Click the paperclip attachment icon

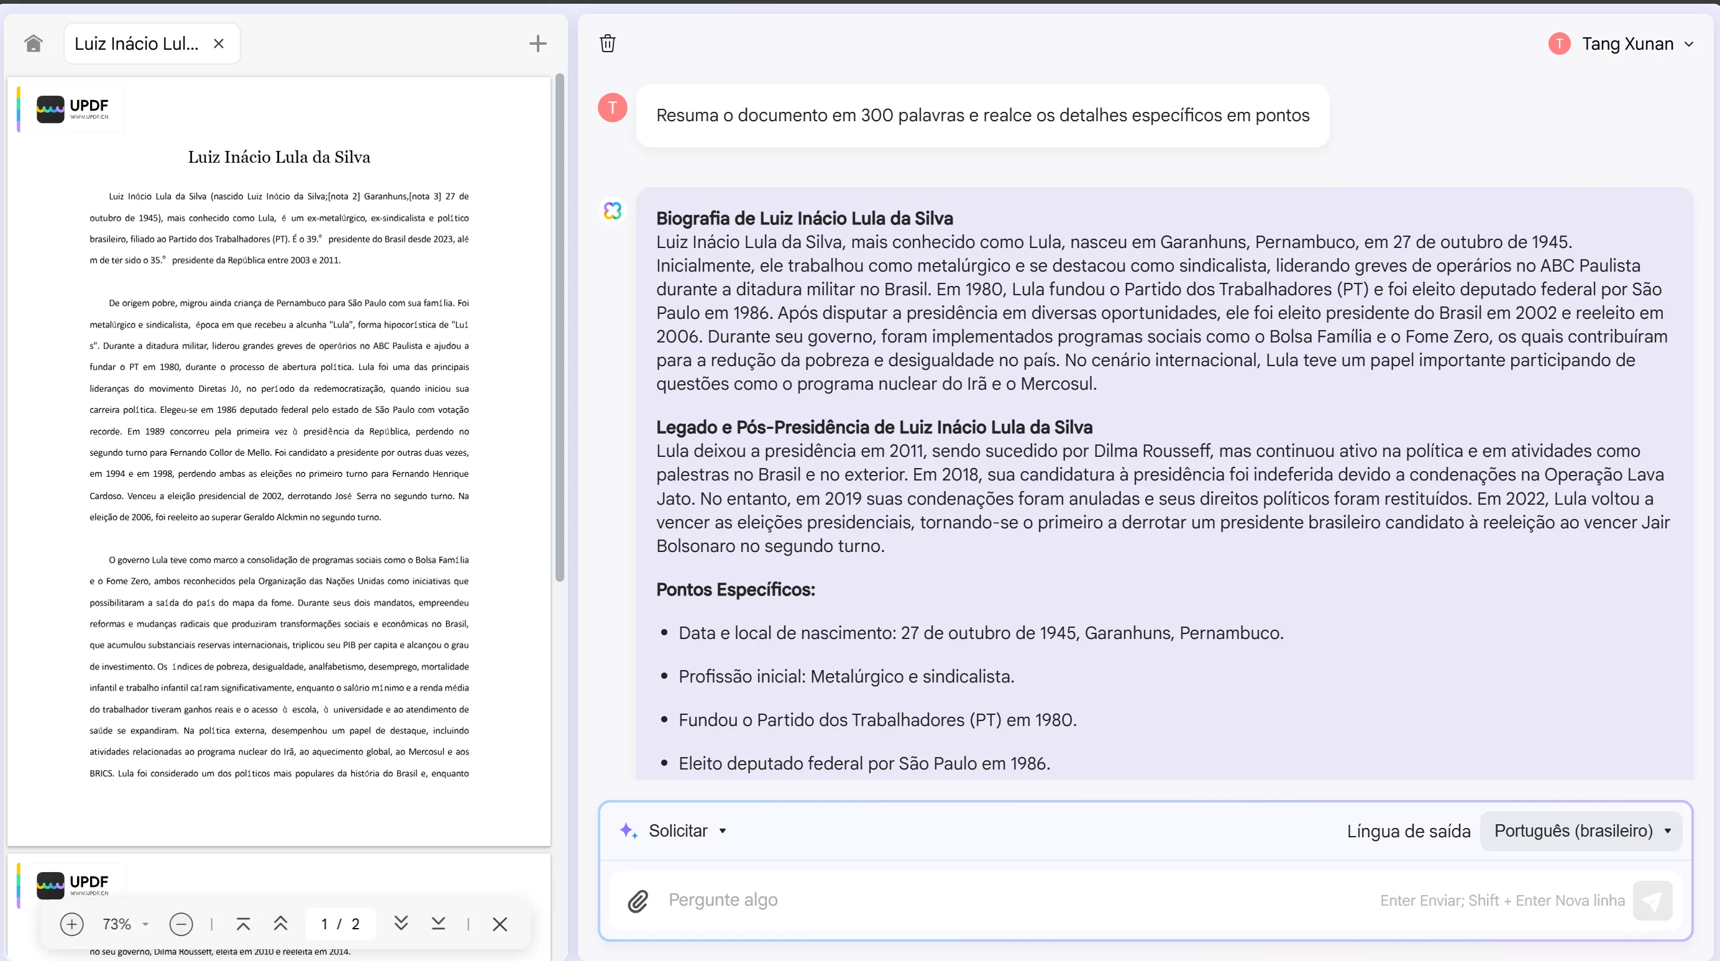click(x=638, y=900)
